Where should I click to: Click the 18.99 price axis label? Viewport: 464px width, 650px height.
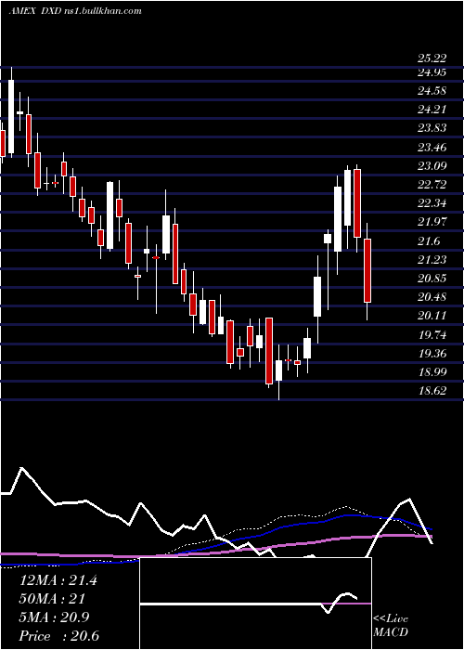coord(432,371)
